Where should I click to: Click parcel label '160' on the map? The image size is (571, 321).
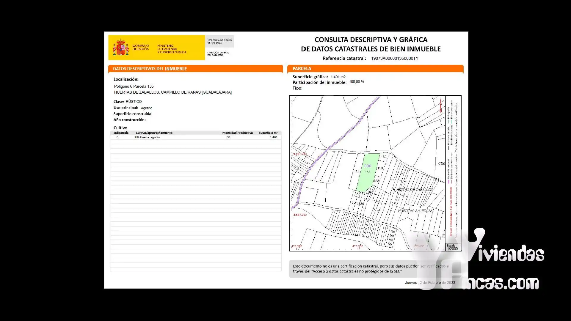384,157
